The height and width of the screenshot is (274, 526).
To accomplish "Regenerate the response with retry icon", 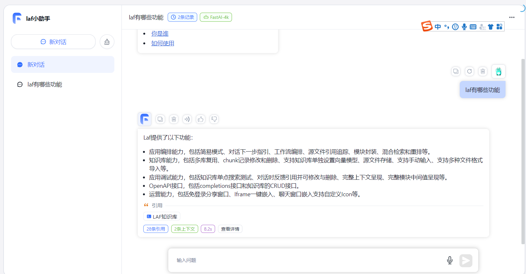I will pos(469,71).
